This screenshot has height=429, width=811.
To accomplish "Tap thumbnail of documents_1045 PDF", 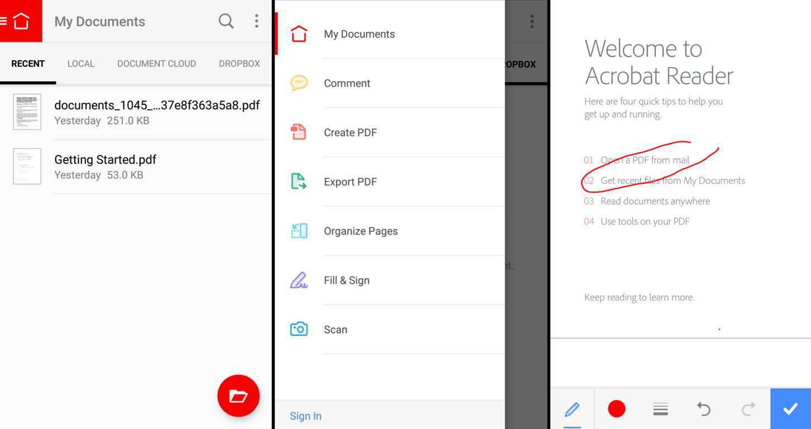I will point(27,112).
